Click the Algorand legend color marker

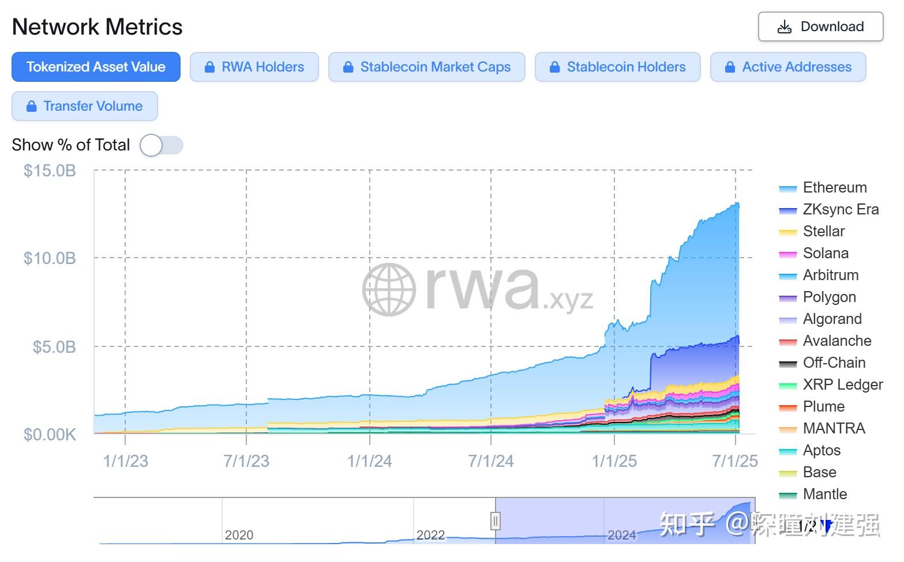click(788, 320)
